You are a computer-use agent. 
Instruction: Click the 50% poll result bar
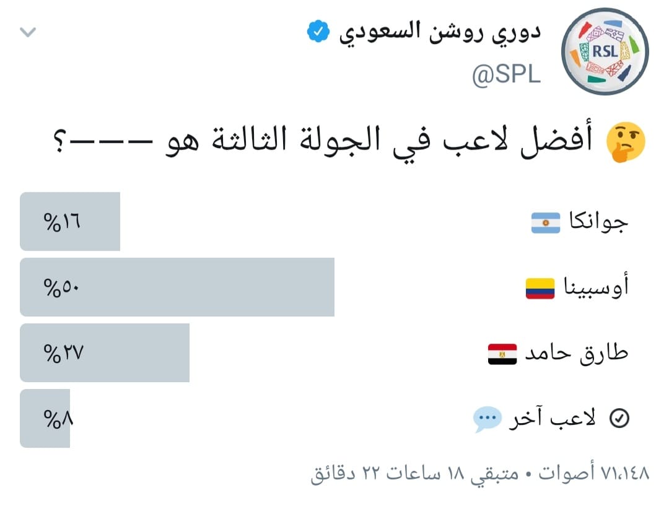[177, 287]
